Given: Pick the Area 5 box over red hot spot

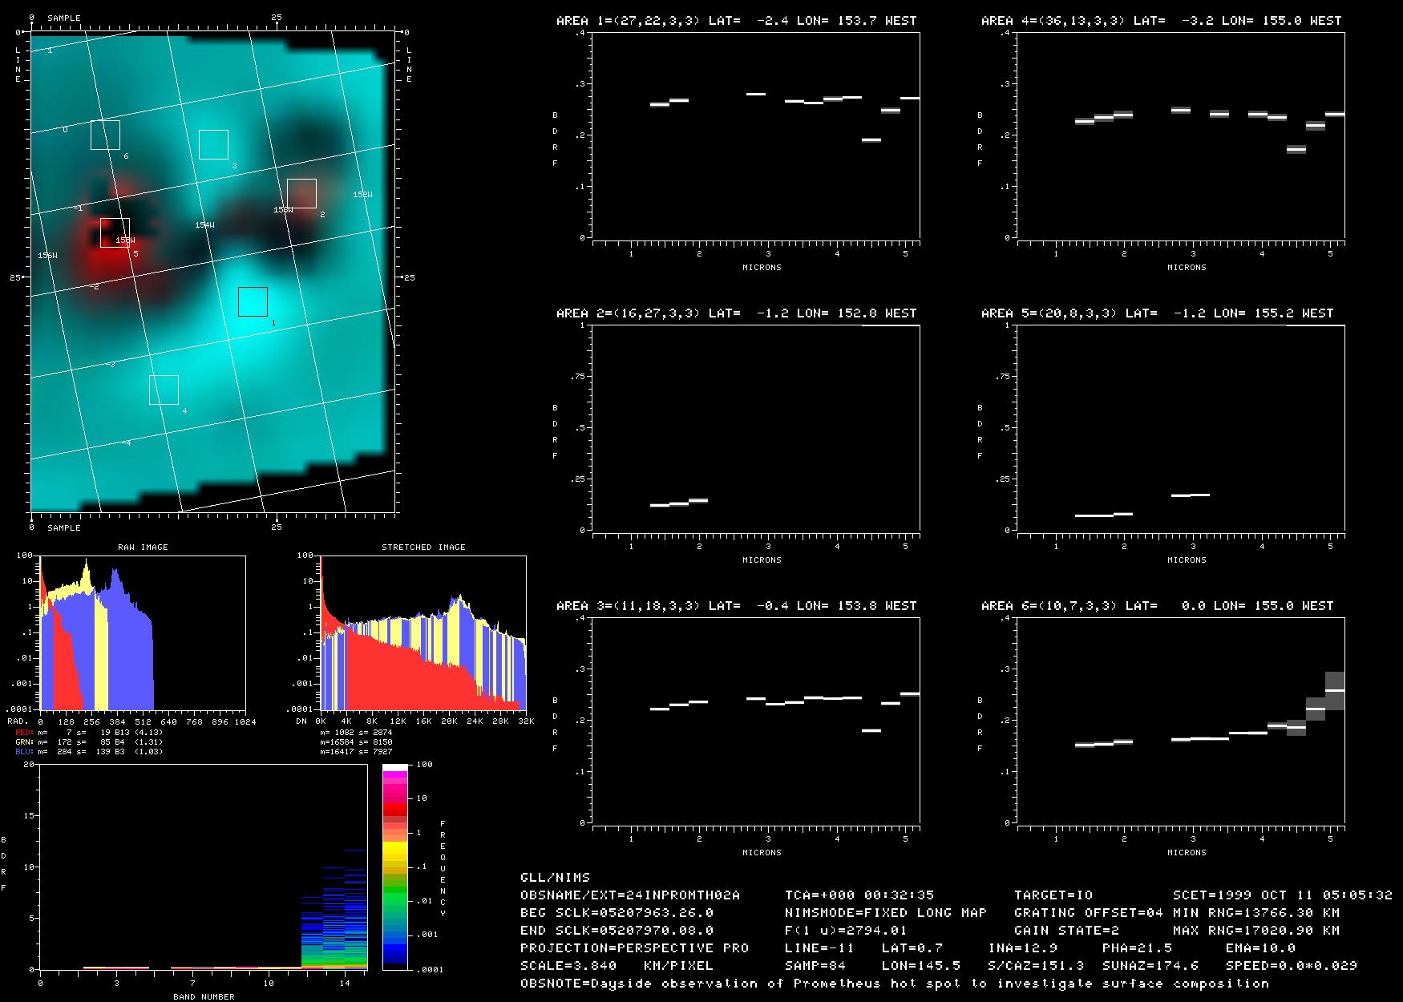Looking at the screenshot, I should pyautogui.click(x=115, y=232).
